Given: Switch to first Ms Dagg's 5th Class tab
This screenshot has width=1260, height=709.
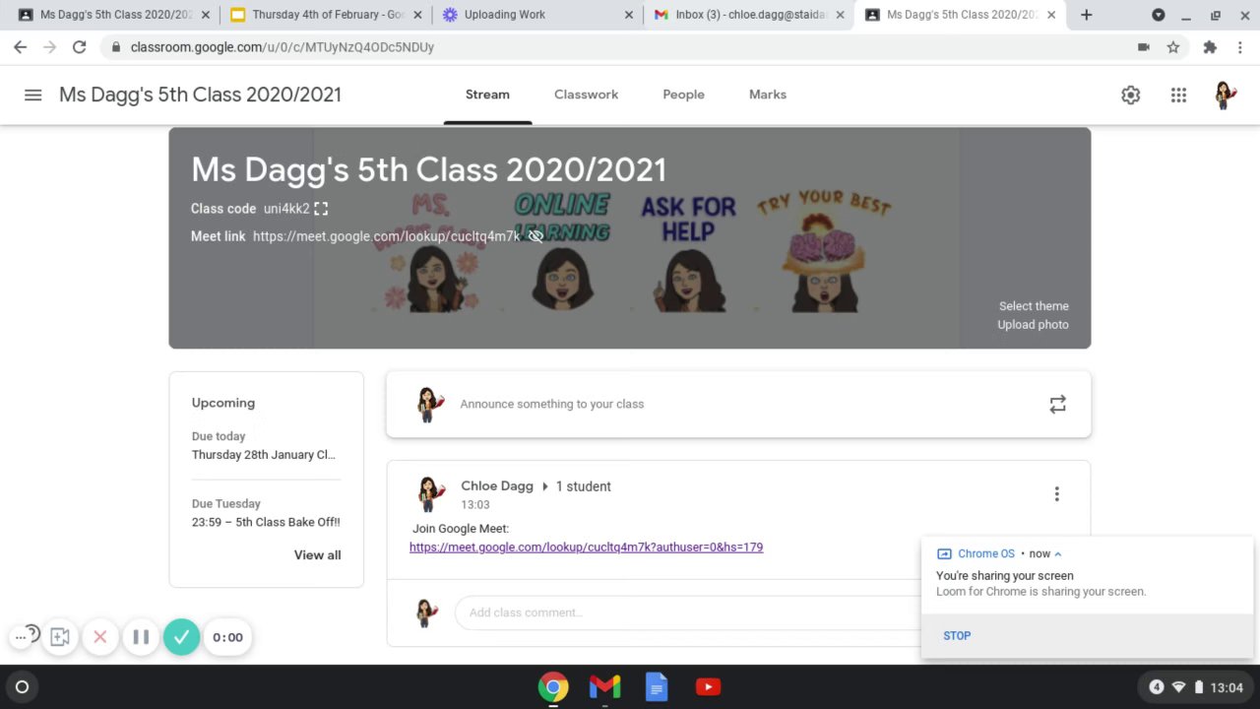Looking at the screenshot, I should [114, 15].
